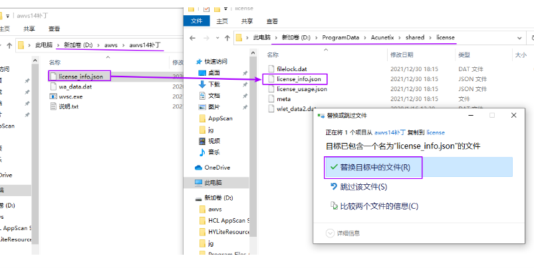This screenshot has width=534, height=268.
Task: Sort by 名称 column in awvs14补丁 window
Action: [x=55, y=63]
